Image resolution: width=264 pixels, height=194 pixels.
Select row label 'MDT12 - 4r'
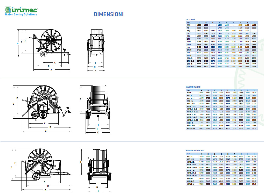[x=191, y=128]
